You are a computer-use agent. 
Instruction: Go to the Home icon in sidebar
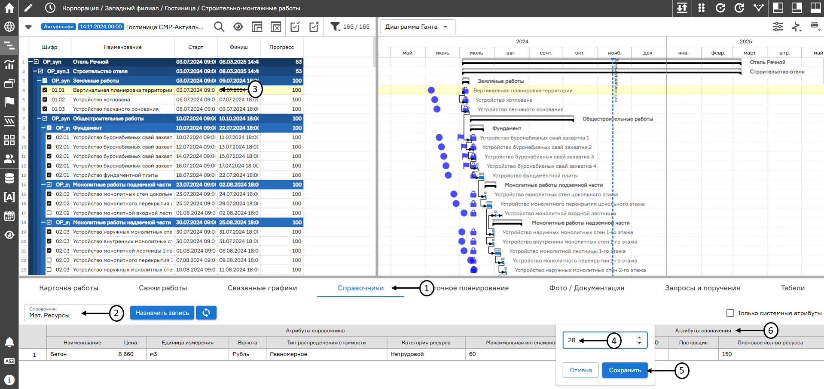(9, 8)
